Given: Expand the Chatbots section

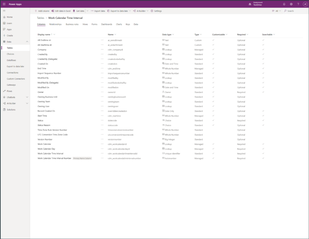Looking at the screenshot, I should [27, 97].
